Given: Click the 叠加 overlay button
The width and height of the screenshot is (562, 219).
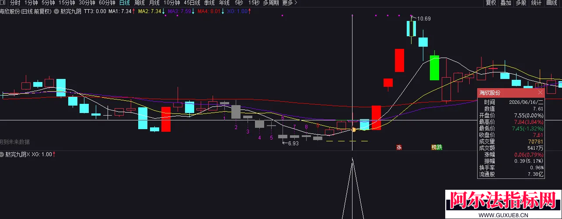Looking at the screenshot, I should pos(506,3).
